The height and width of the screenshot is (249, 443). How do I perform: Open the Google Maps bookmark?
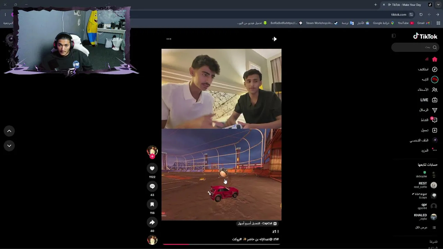(383, 23)
